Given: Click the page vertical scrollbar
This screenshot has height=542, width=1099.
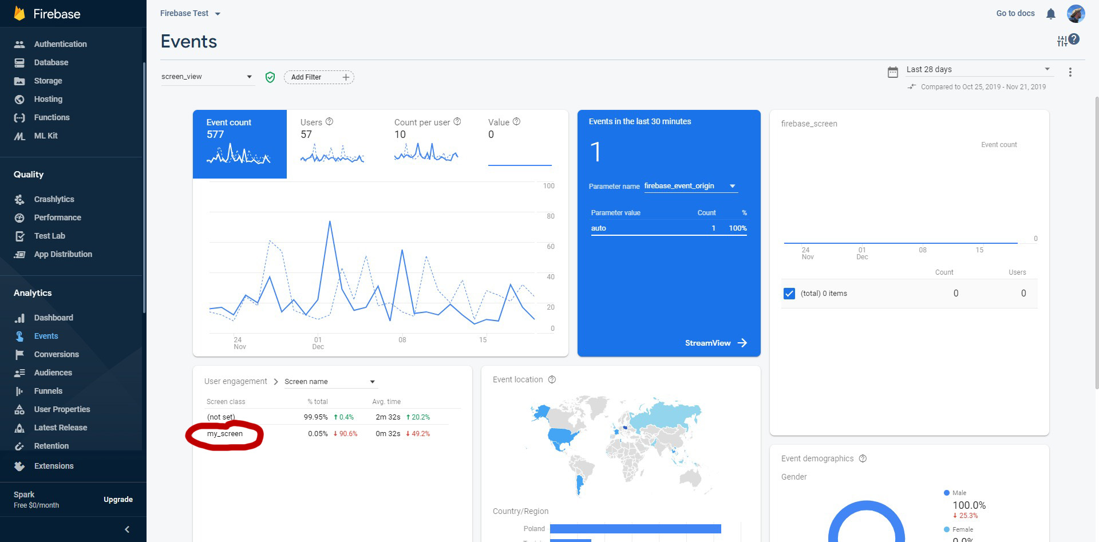Looking at the screenshot, I should [x=1096, y=243].
